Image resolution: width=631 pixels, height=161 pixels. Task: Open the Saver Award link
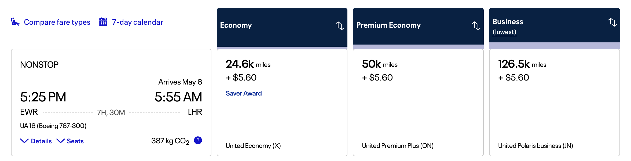pos(243,93)
